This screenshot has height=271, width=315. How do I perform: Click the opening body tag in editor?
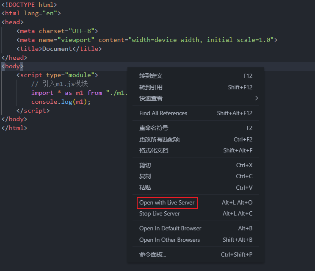13,66
